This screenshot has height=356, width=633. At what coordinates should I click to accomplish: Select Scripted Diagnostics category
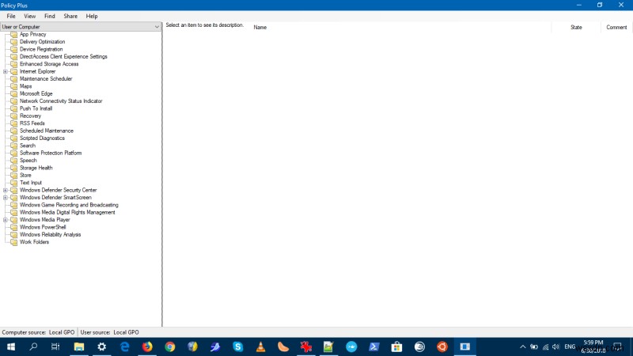tap(42, 138)
